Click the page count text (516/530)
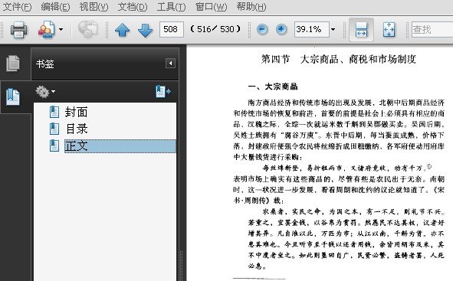The height and width of the screenshot is (281, 453). [x=215, y=29]
